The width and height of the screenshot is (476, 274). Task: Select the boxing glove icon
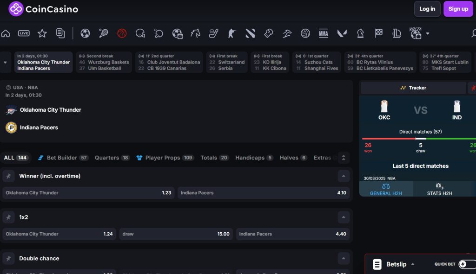pos(269,33)
